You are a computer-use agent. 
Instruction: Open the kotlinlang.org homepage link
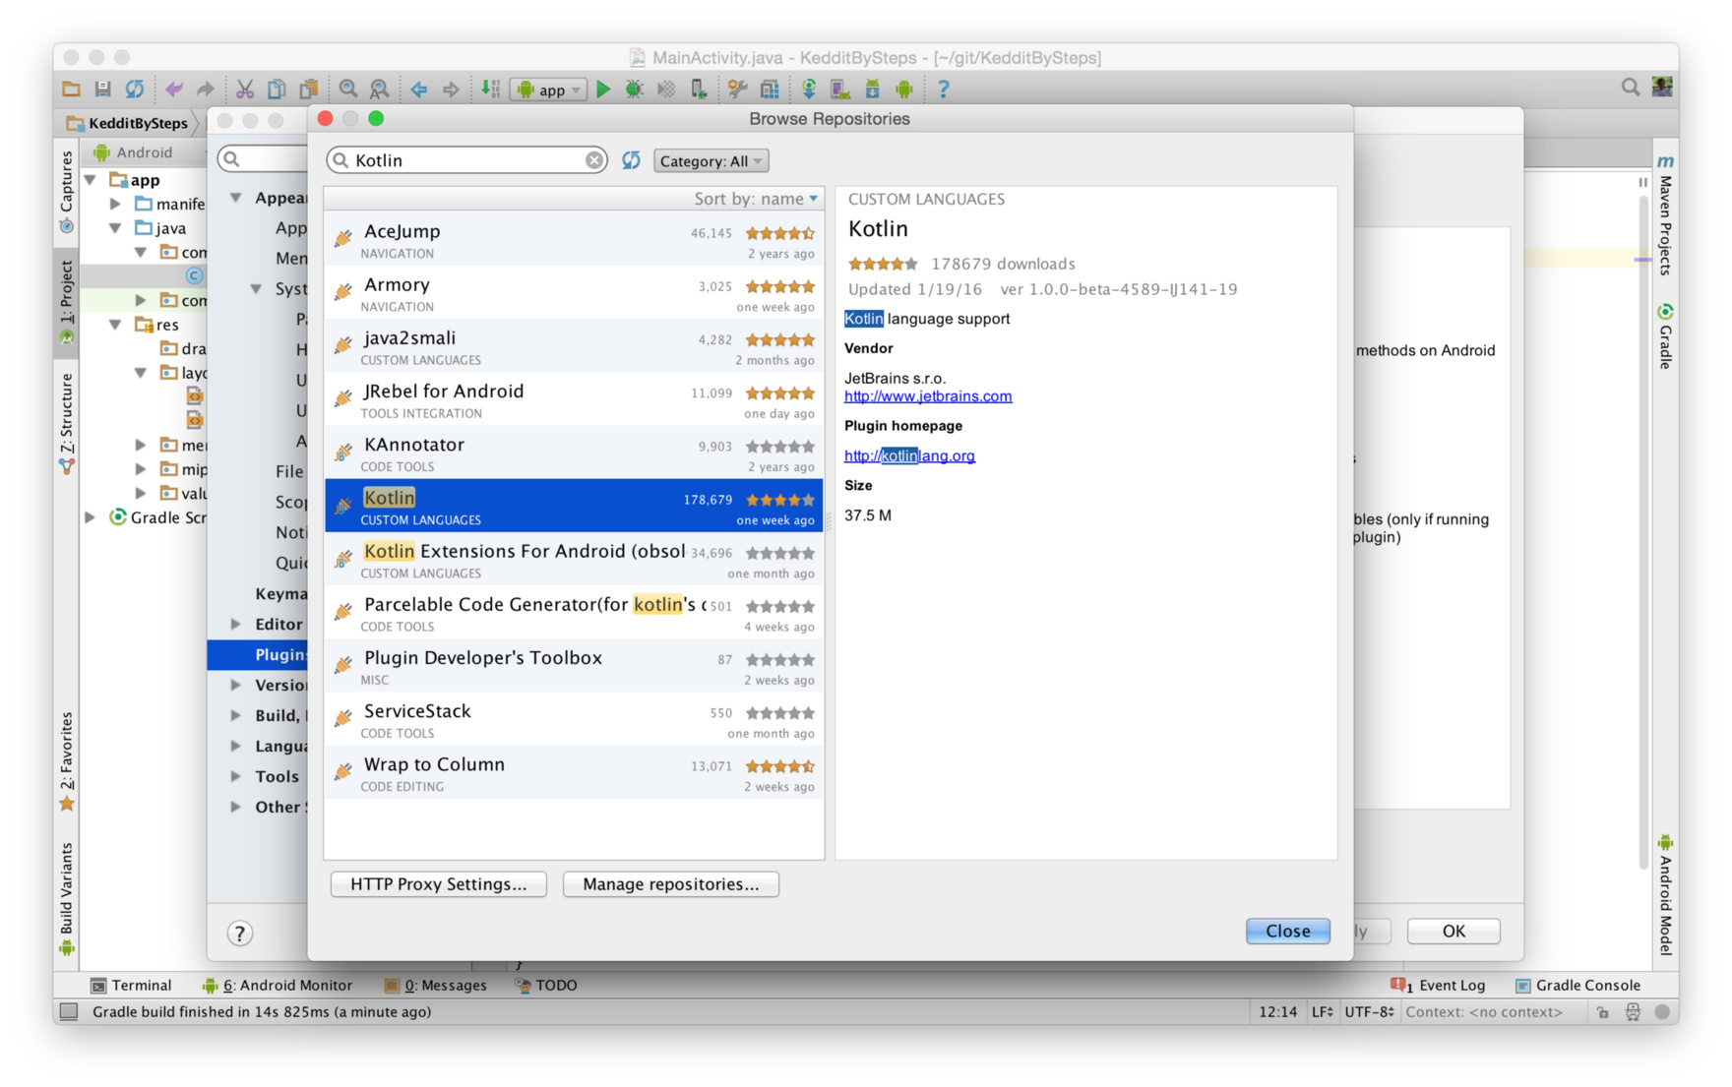(909, 455)
